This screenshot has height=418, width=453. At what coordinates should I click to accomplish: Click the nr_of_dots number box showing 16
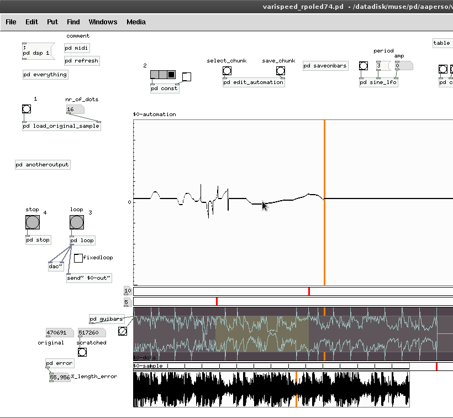click(75, 109)
